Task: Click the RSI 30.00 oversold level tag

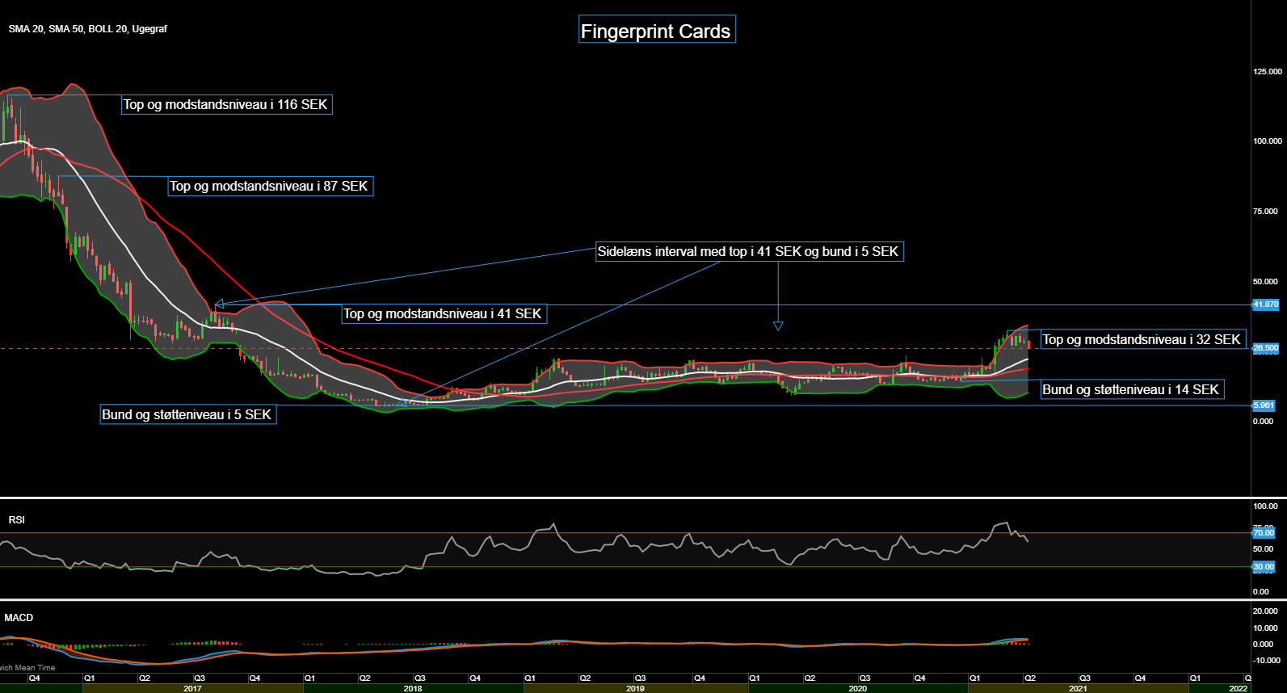Action: [x=1264, y=567]
